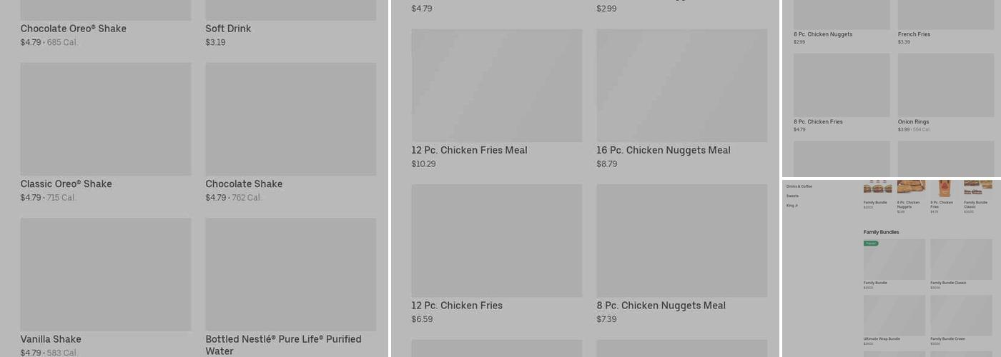Select the Sweets category in sidebar
The image size is (1001, 357).
click(792, 196)
